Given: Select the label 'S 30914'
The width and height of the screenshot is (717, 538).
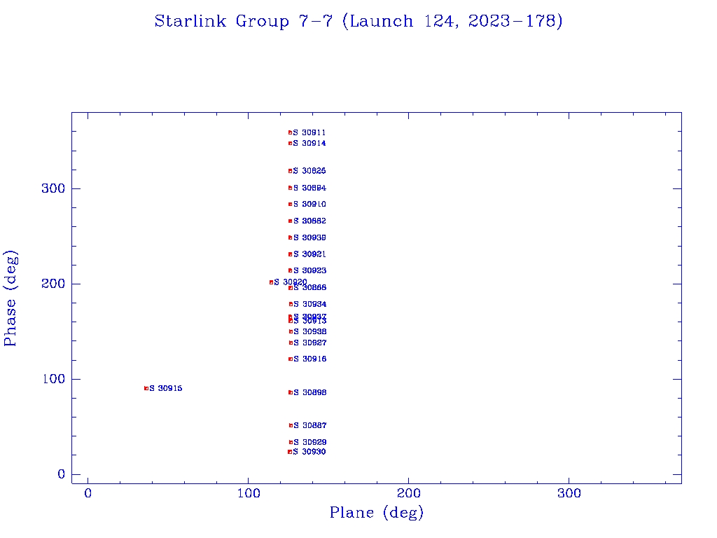Looking at the screenshot, I should point(309,143).
